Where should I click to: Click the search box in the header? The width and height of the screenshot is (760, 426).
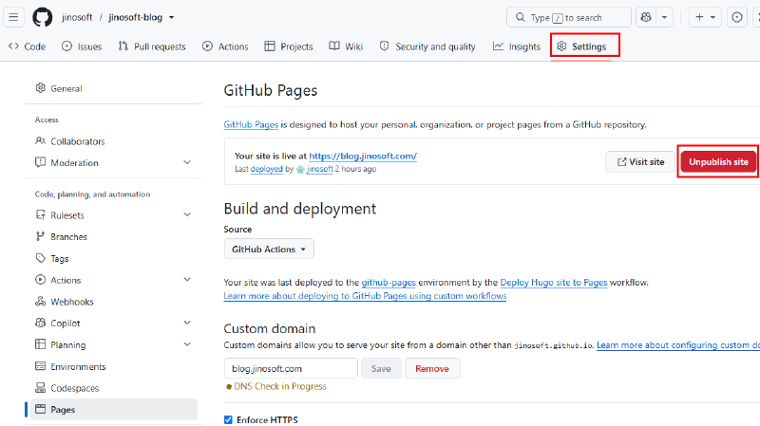pos(568,17)
